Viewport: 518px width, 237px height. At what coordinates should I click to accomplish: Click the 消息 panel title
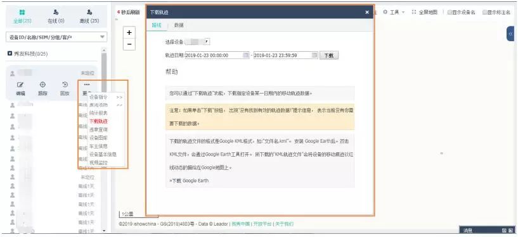pyautogui.click(x=467, y=231)
